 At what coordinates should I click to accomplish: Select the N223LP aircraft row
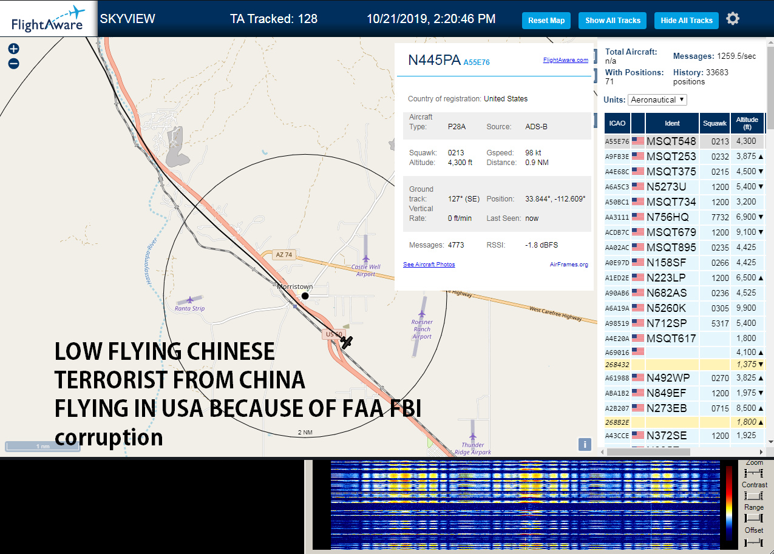click(685, 278)
